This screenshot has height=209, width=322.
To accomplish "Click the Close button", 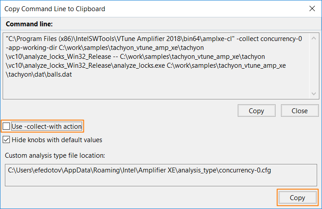I will [300, 111].
